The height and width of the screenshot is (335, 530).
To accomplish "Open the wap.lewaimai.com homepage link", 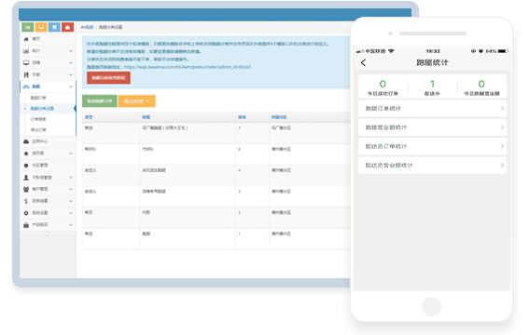I will pyautogui.click(x=188, y=67).
